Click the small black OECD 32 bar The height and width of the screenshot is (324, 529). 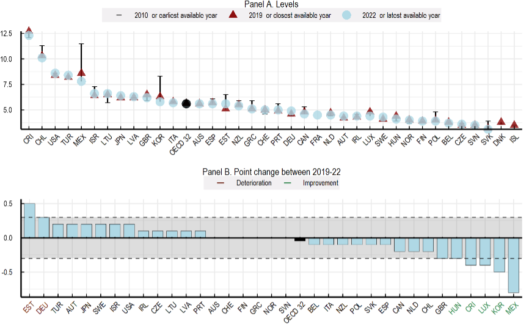point(300,239)
